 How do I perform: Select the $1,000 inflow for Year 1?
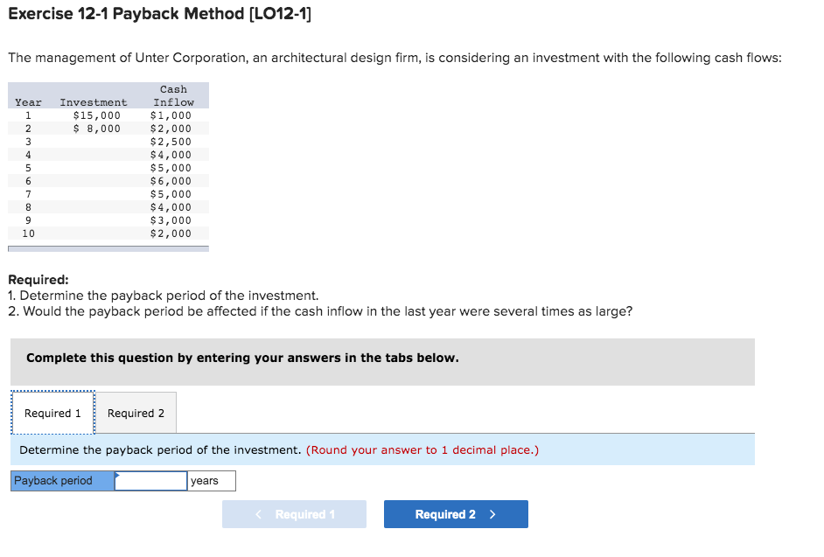click(x=172, y=115)
